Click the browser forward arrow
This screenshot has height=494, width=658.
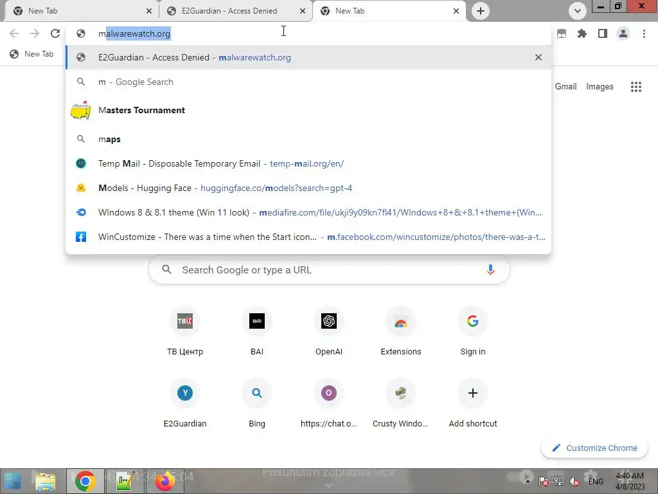[x=35, y=33]
